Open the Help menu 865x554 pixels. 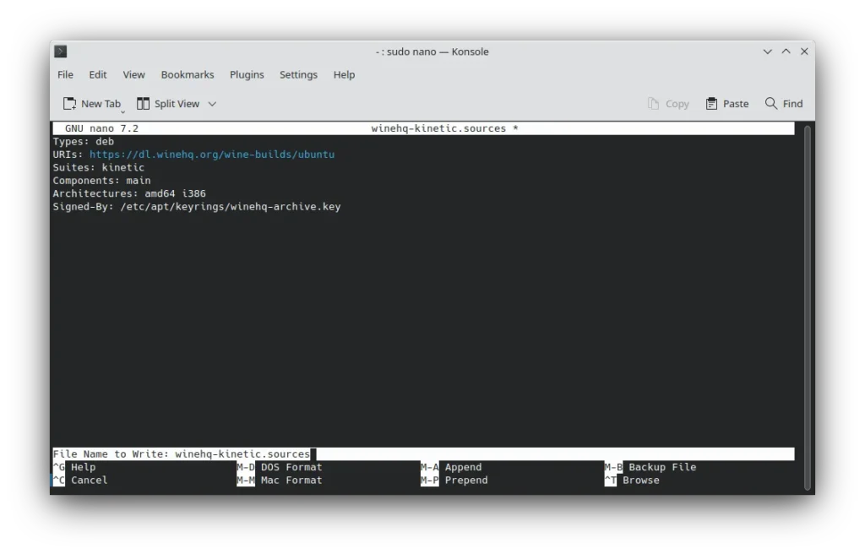pos(344,74)
